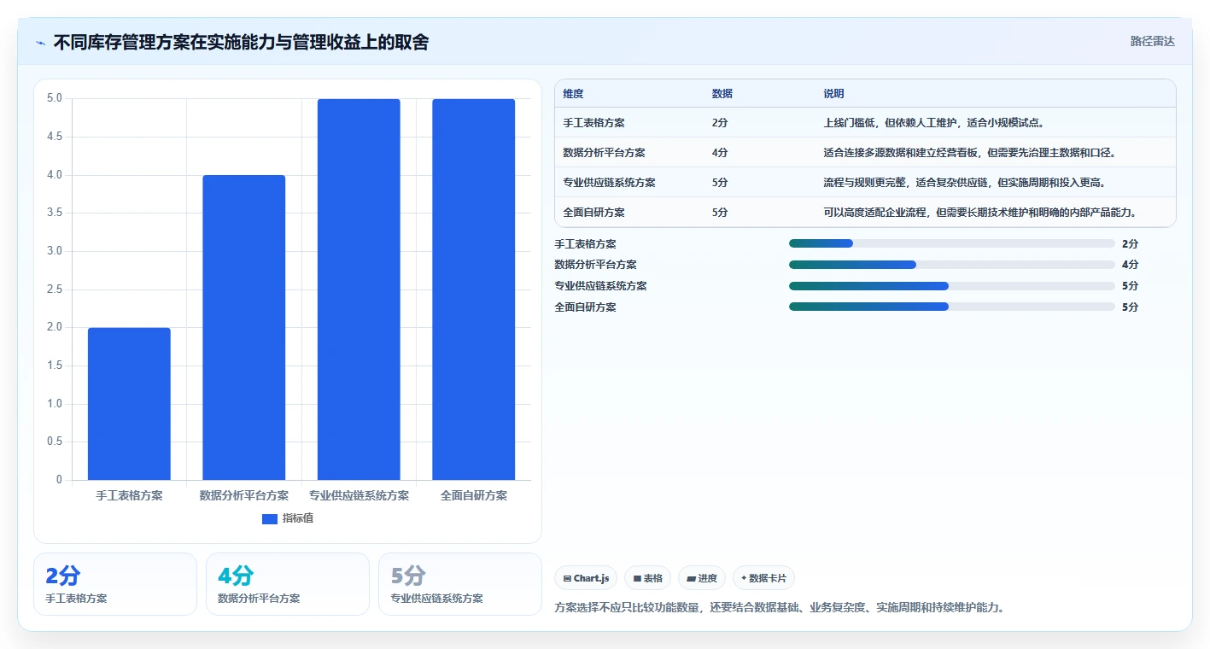Click the 指标值 legend label
The height and width of the screenshot is (649, 1210).
(298, 518)
